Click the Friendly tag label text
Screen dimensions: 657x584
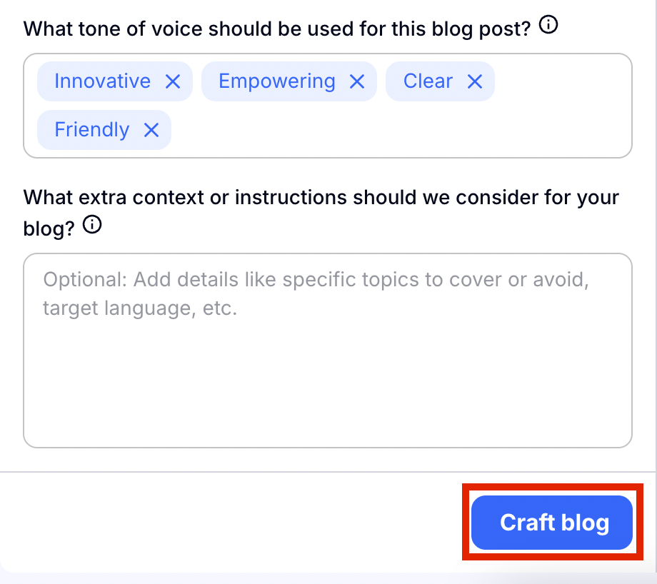[91, 130]
